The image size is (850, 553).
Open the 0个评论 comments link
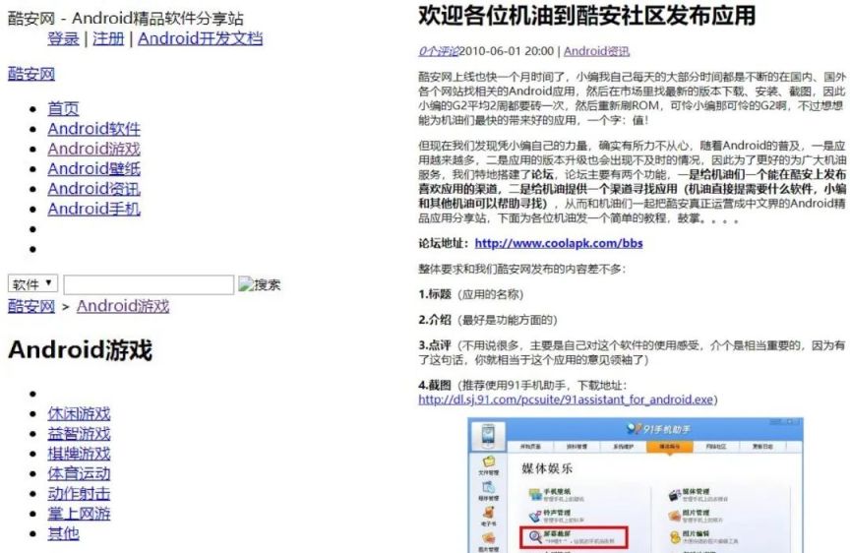pos(439,51)
